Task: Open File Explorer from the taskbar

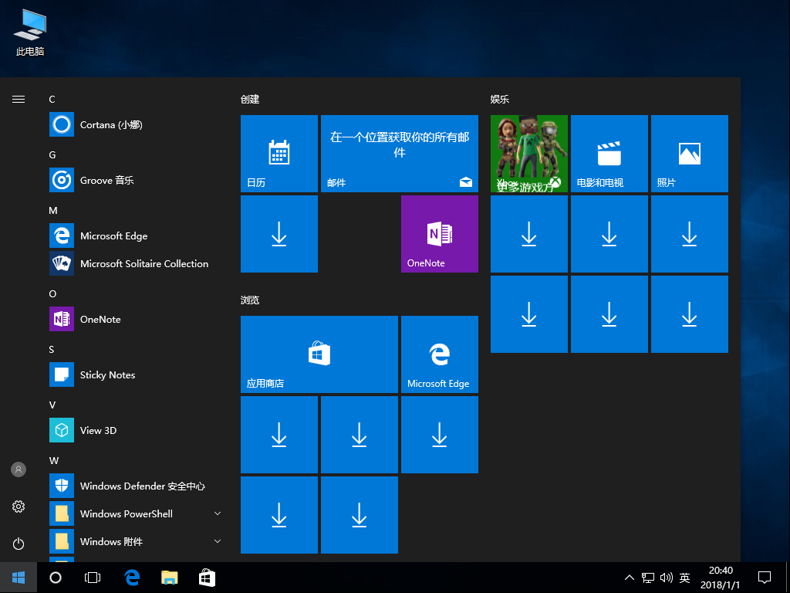Action: (170, 578)
